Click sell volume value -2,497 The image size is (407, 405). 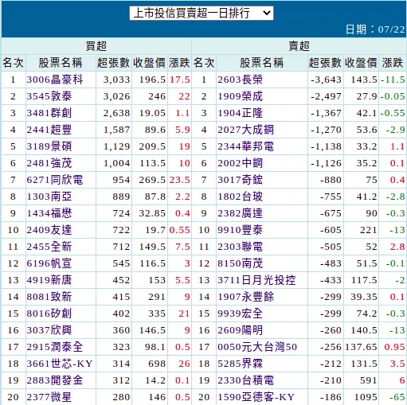[326, 96]
